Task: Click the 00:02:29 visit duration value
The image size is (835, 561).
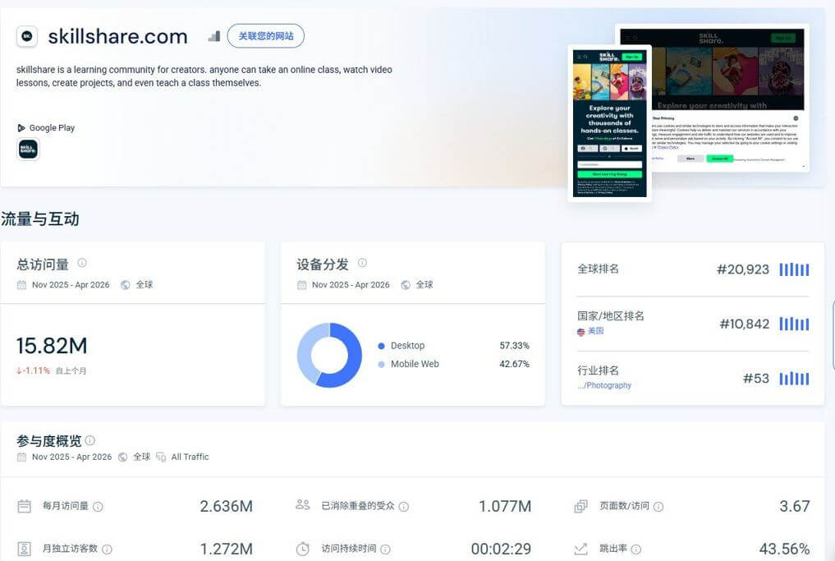Action: pyautogui.click(x=501, y=549)
